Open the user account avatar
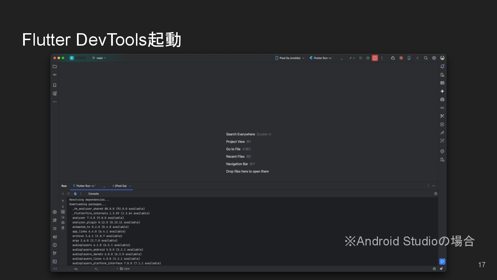Screen dimensions: 497x280 click(442, 58)
